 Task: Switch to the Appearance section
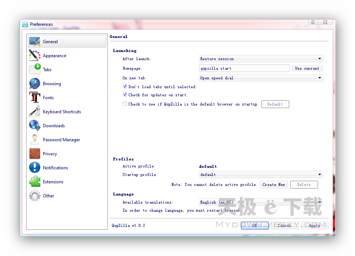point(55,56)
